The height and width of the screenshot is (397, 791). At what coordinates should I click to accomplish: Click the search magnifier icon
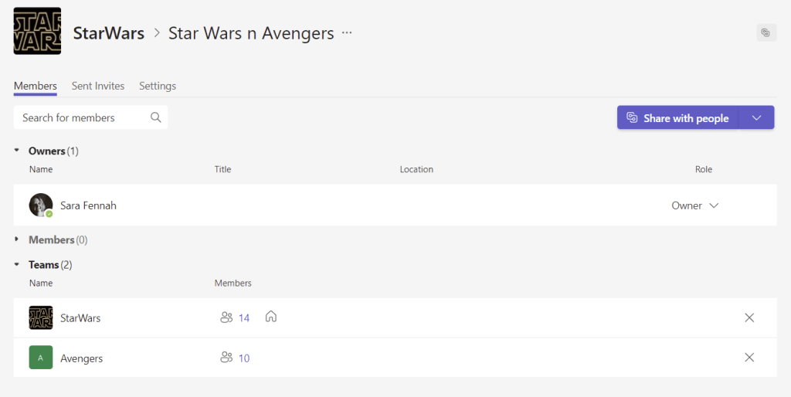coord(156,117)
